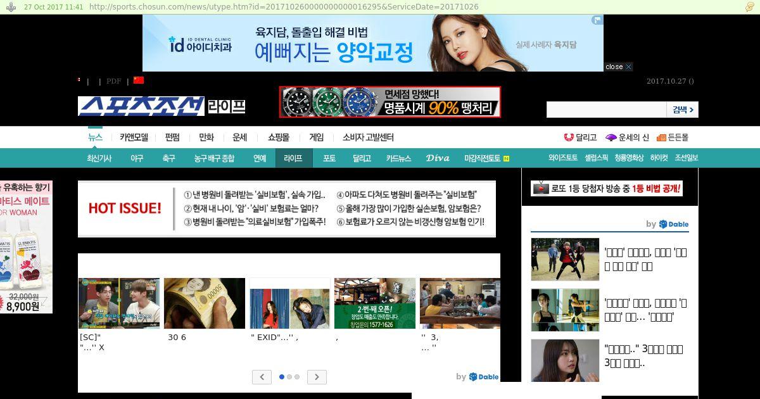The image size is (760, 399).
Task: Open the perfume ad on left edge
Action: 26,247
